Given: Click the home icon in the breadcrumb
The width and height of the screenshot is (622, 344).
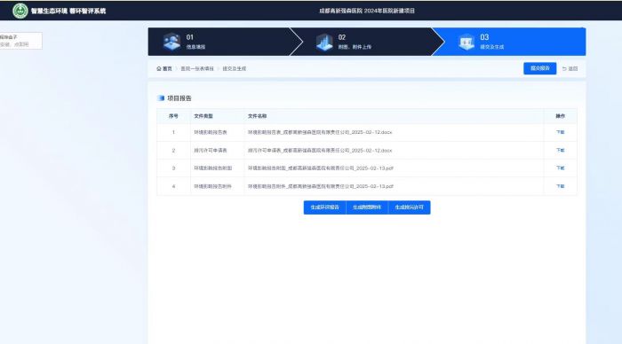Looking at the screenshot, I should (x=159, y=68).
